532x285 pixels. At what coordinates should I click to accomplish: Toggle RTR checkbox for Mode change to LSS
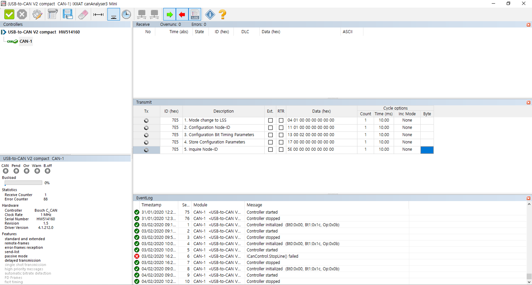(281, 120)
